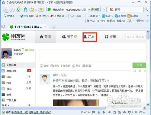Toggle the sidebar panel icon left of tabs
Screen dimensions: 151x115
3,26
